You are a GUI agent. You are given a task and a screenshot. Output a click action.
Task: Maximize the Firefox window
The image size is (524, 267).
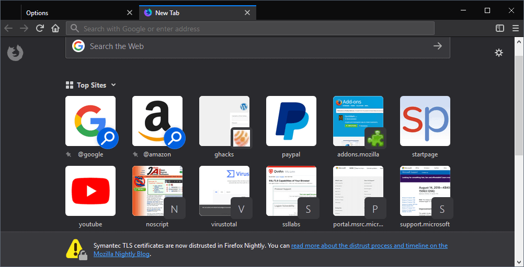tap(487, 10)
